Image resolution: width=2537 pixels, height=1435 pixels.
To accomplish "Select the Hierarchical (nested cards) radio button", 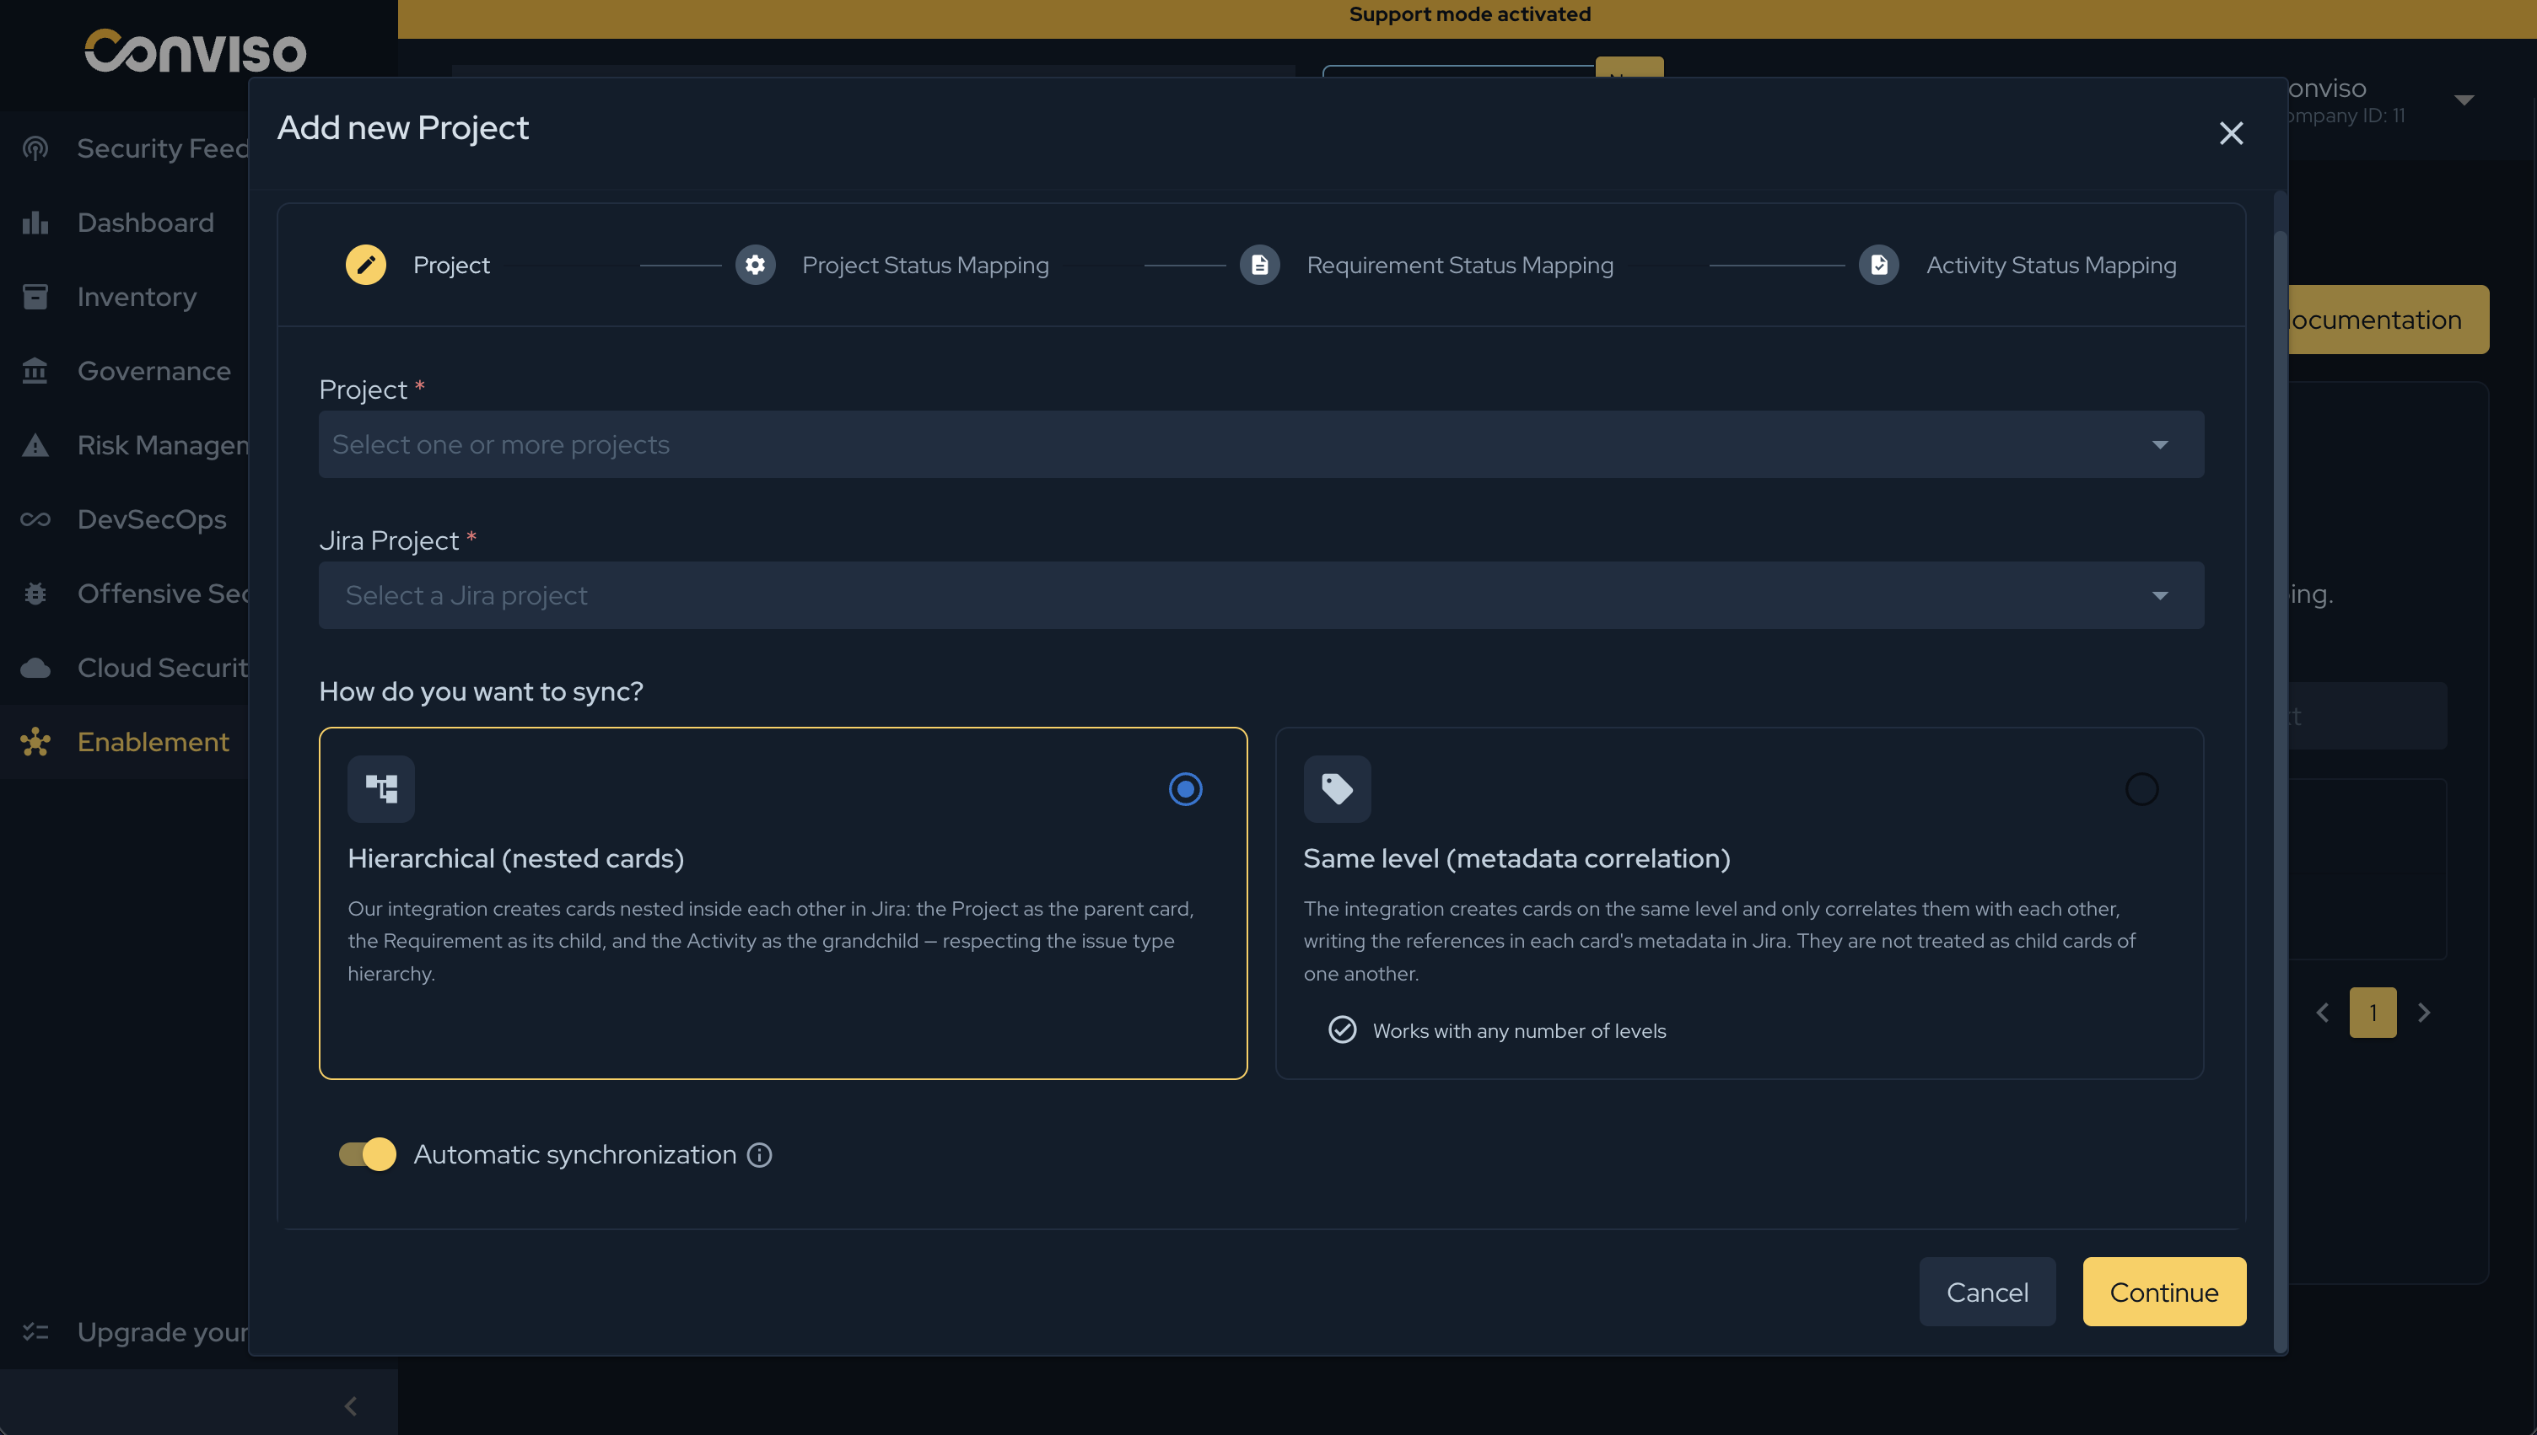I will [1186, 788].
